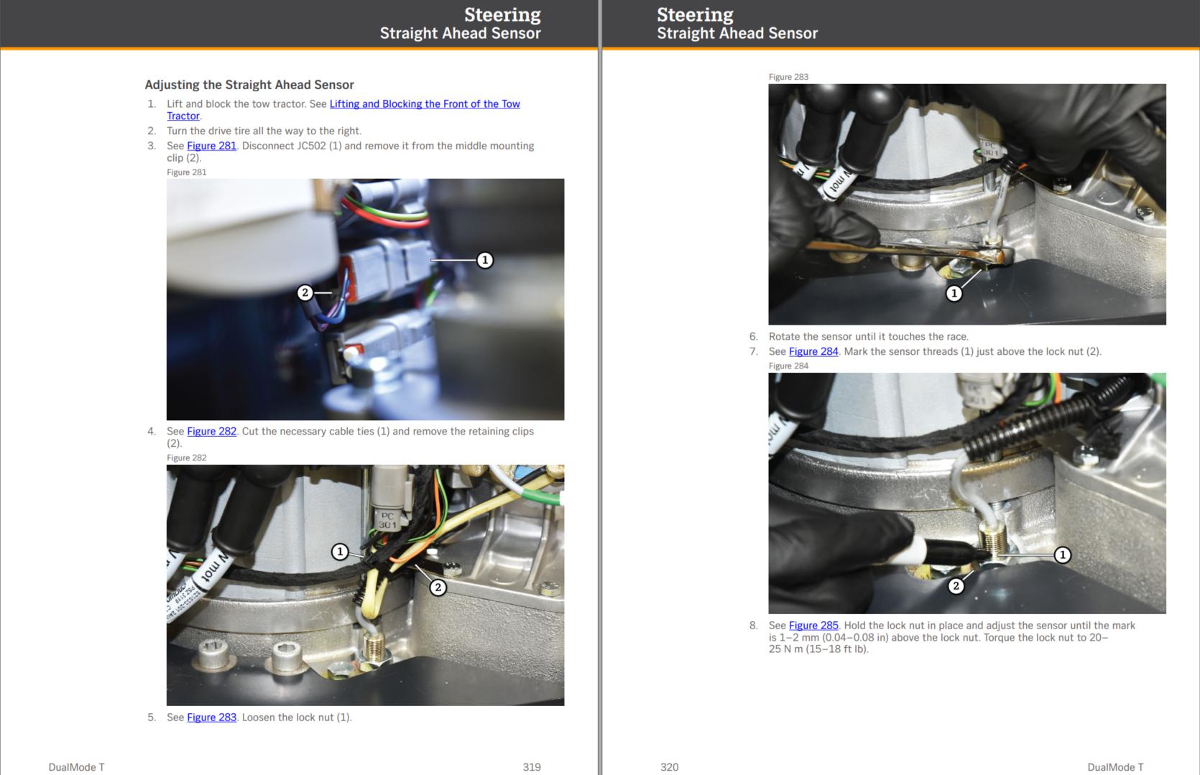
Task: Click callout 1 marker in Figure 281 photo
Action: tap(485, 260)
